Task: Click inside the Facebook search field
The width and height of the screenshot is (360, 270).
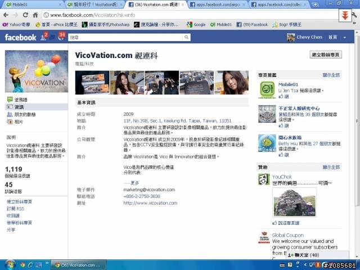Action: [125, 37]
